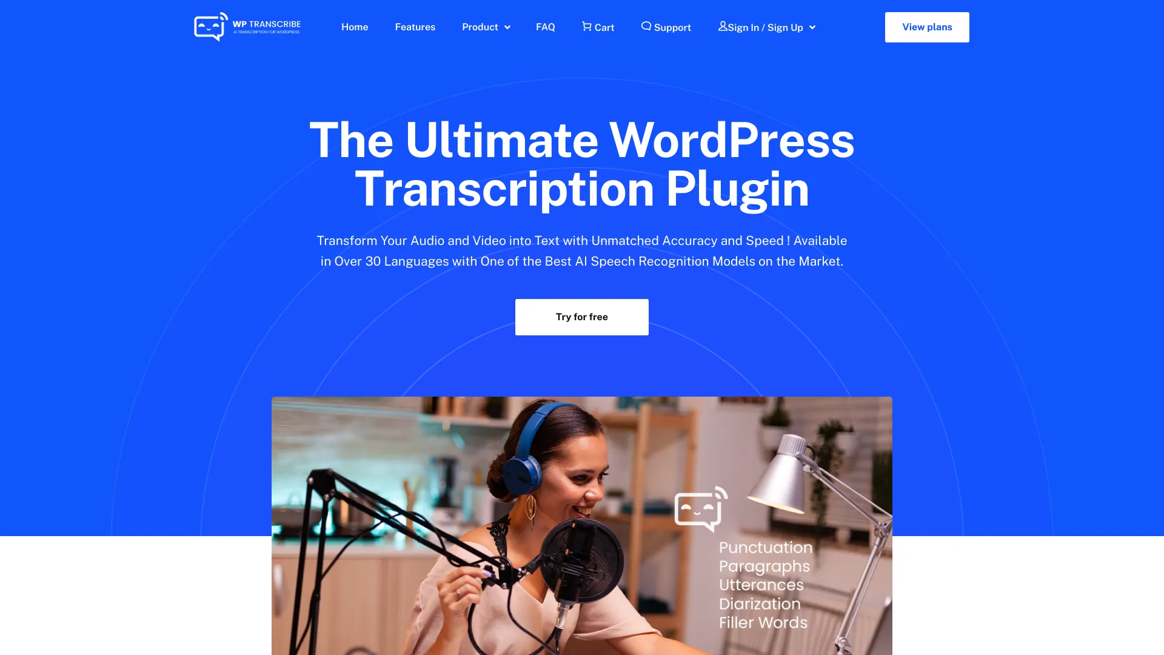Open the Product submenu chevron
1164x655 pixels.
tap(506, 27)
